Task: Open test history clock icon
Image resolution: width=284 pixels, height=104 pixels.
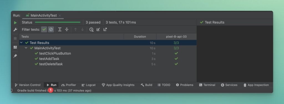Action: (91, 30)
